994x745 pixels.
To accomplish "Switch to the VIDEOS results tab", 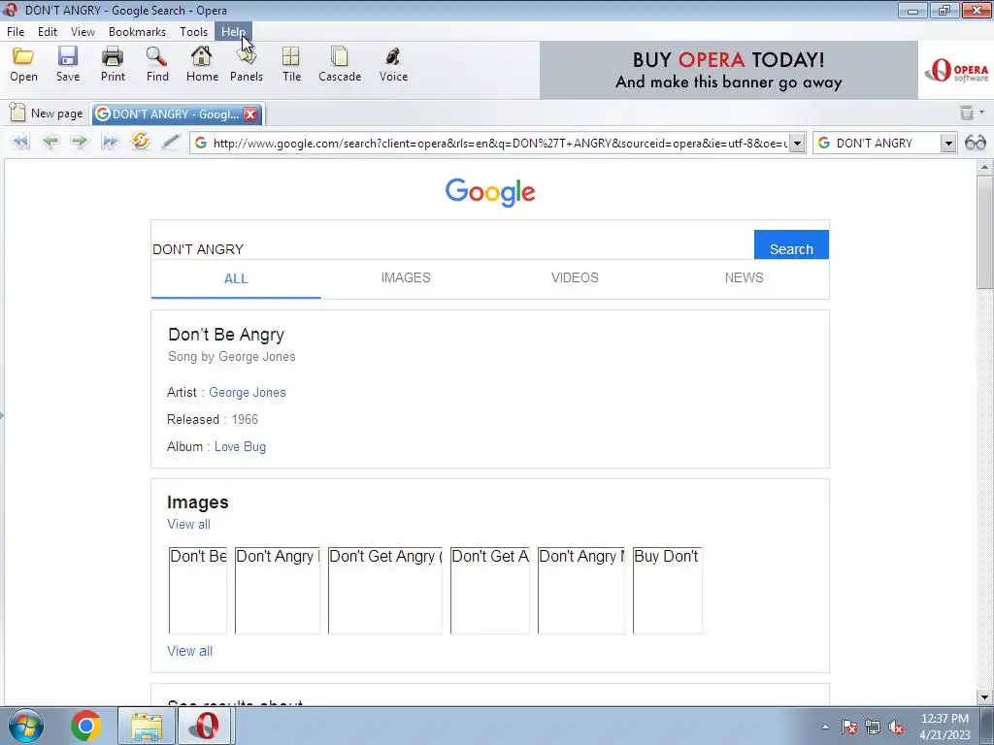I will pos(575,278).
